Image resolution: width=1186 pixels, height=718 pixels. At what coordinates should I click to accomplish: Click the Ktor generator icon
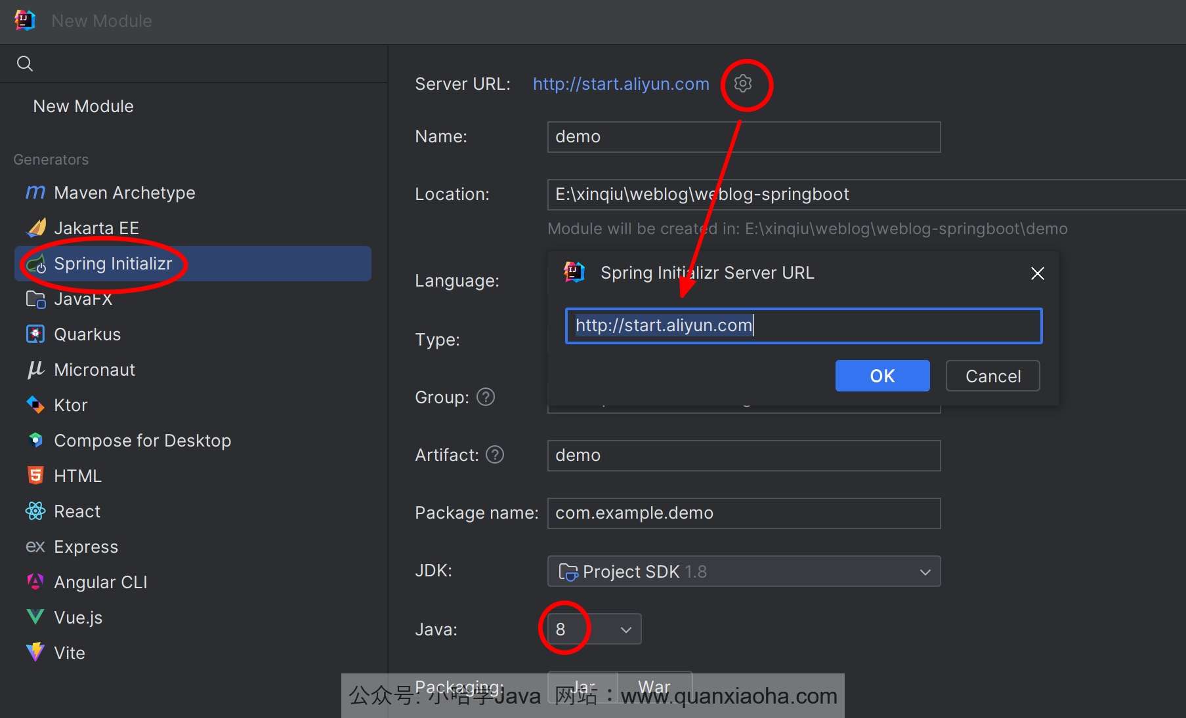[35, 405]
